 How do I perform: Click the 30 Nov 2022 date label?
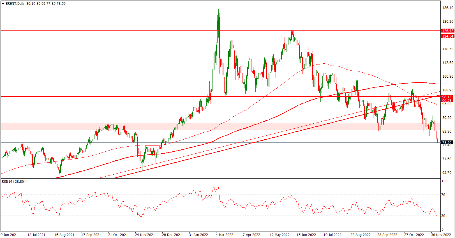click(441, 235)
